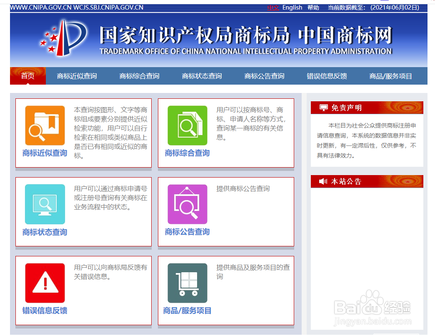This screenshot has width=435, height=336.
Task: Open the cyan 商标状态查询 monitor icon
Action: 45,204
